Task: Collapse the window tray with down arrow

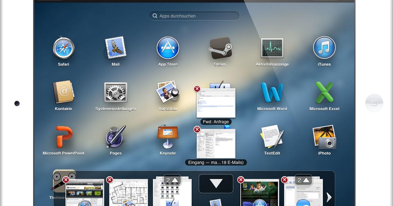Action: pyautogui.click(x=216, y=184)
